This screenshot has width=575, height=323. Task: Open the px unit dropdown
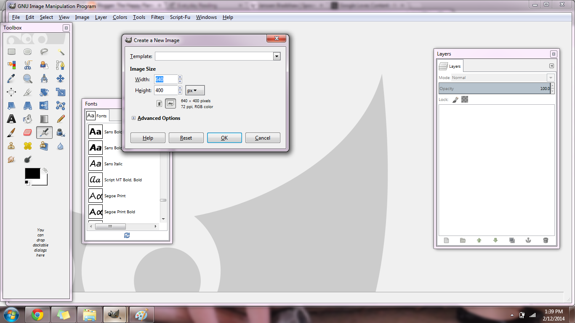[195, 90]
